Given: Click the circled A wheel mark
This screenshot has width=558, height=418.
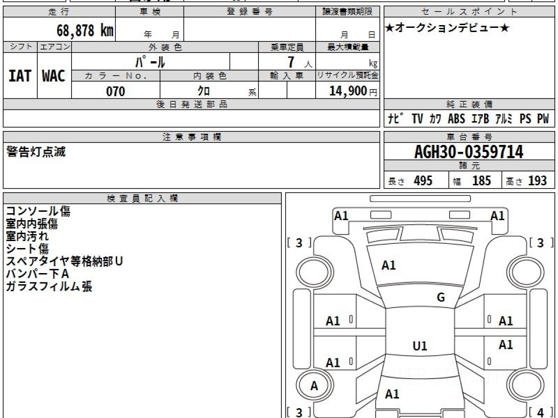Looking at the screenshot, I should click(x=314, y=386).
